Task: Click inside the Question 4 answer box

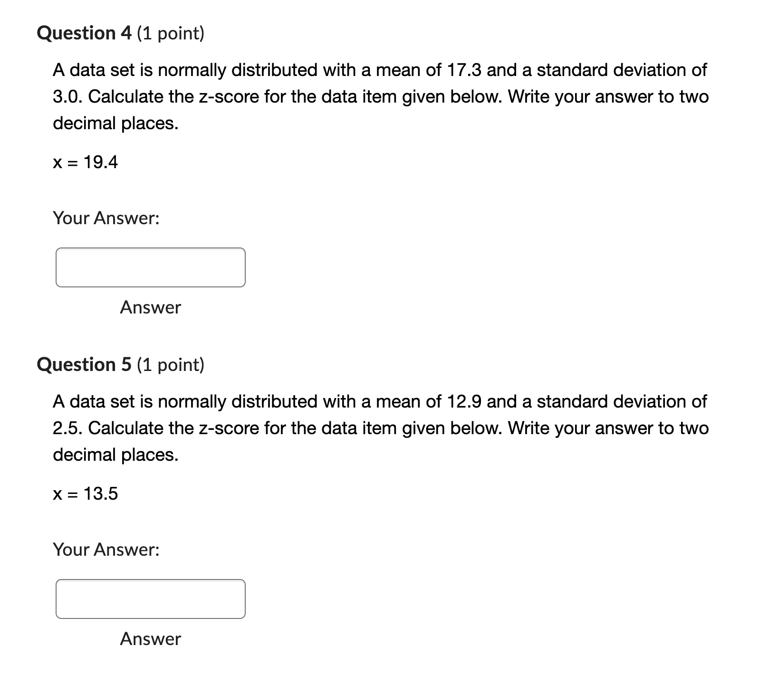Action: (150, 267)
